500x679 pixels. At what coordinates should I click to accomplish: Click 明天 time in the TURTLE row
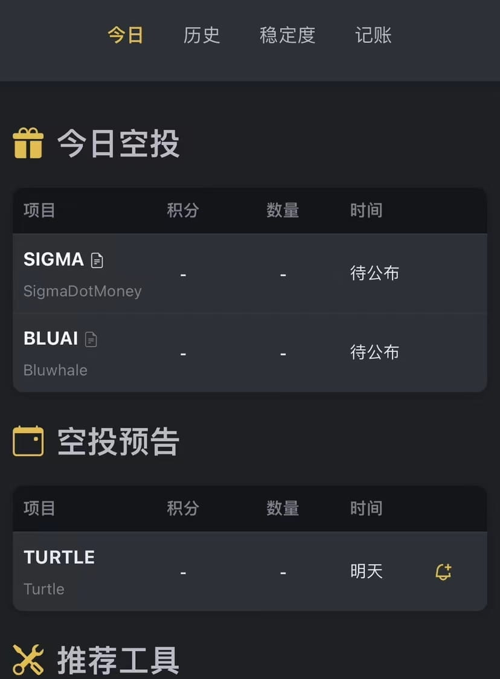tap(367, 571)
